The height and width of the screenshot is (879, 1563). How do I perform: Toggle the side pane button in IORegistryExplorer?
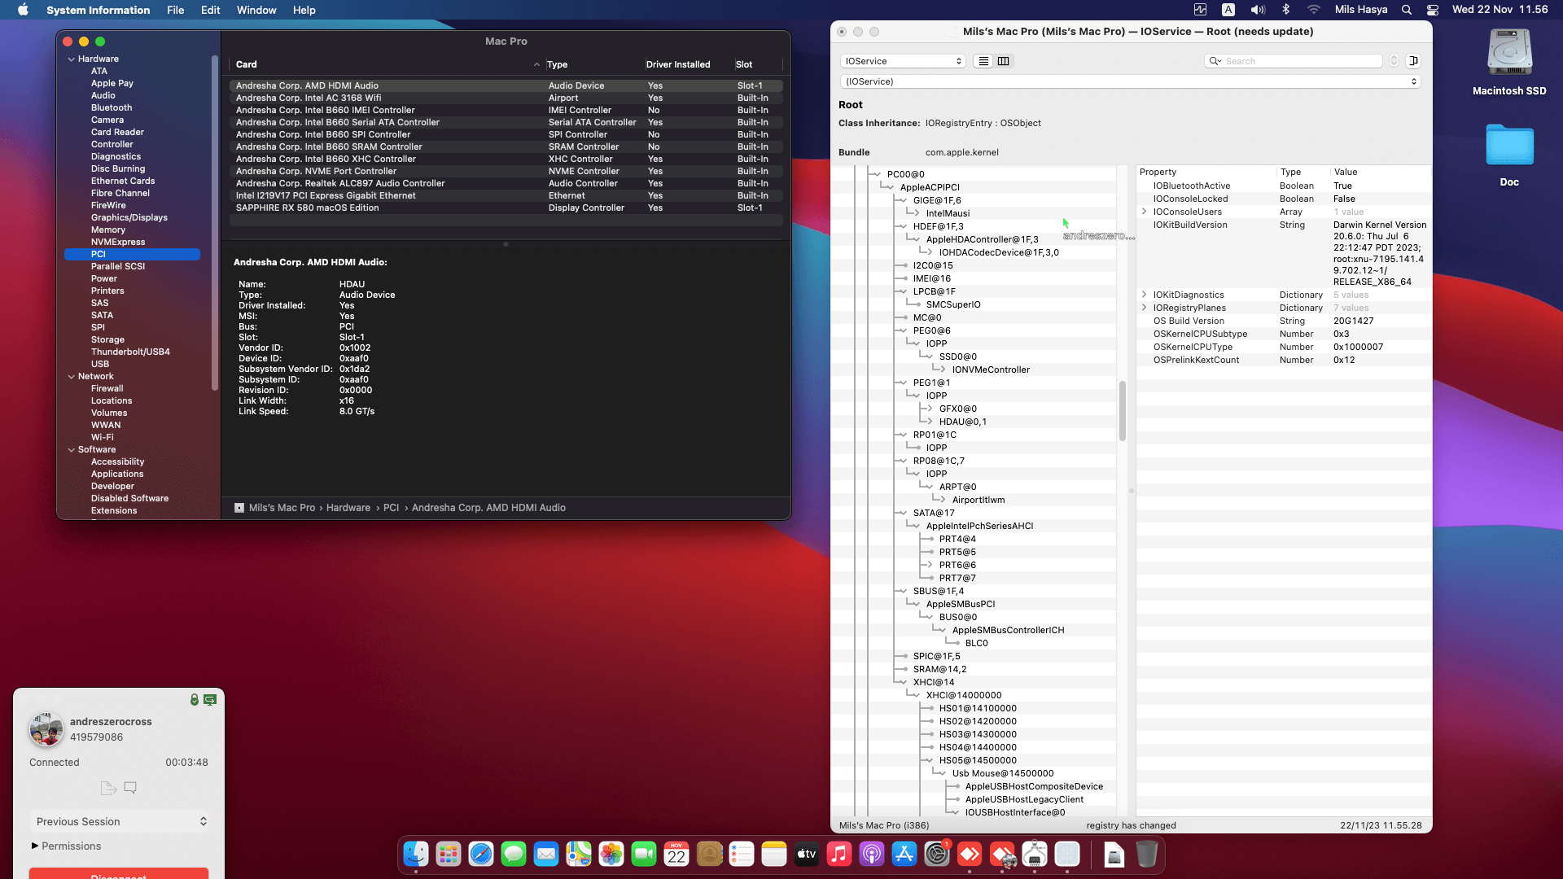1414,61
